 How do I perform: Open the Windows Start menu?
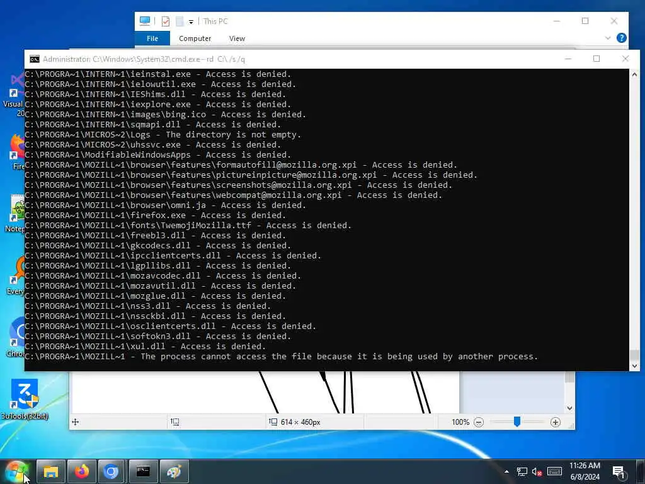tap(16, 471)
